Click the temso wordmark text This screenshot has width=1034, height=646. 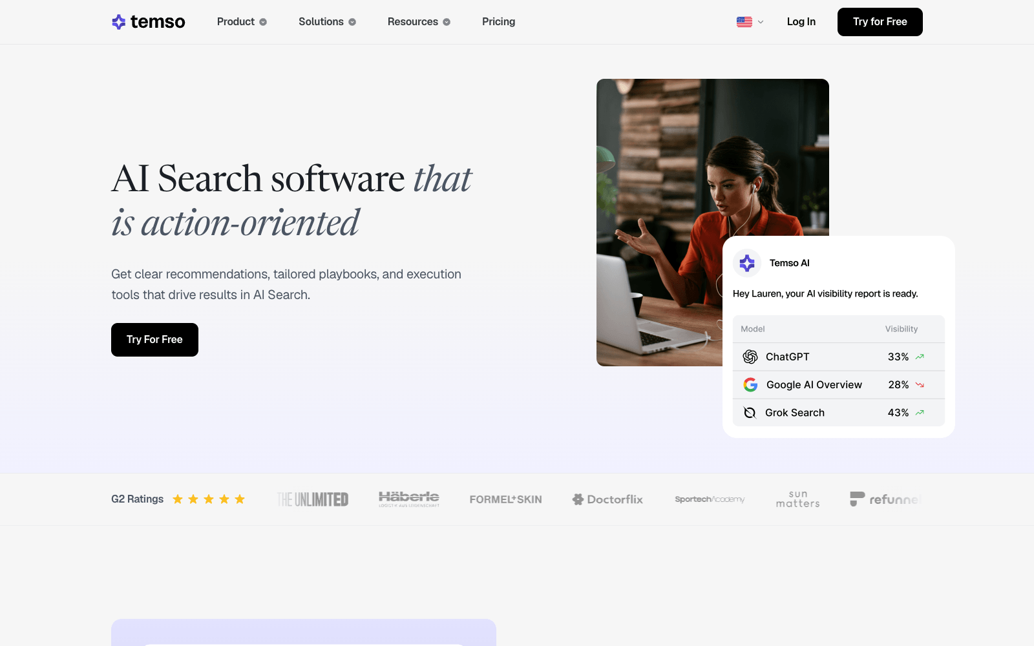158,22
